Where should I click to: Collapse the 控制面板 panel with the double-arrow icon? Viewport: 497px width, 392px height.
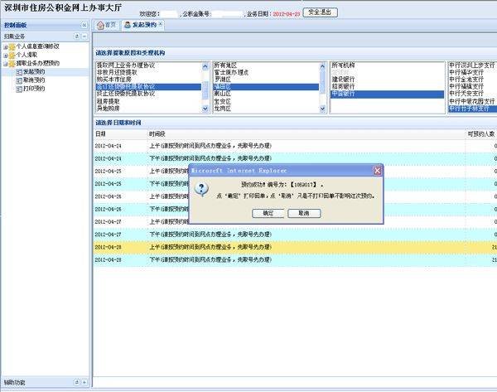(x=84, y=26)
